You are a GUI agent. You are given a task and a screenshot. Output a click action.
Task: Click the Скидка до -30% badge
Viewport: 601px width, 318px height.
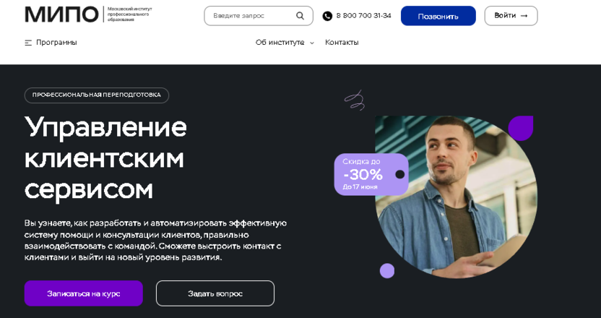pos(371,174)
